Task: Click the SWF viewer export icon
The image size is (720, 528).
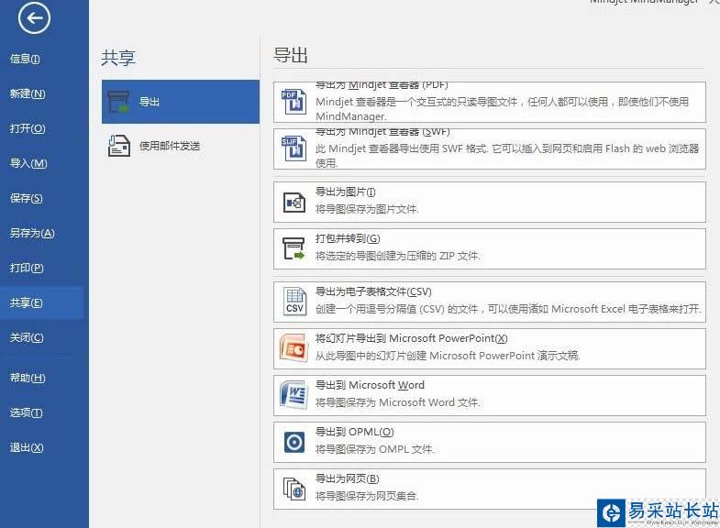Action: coord(294,148)
